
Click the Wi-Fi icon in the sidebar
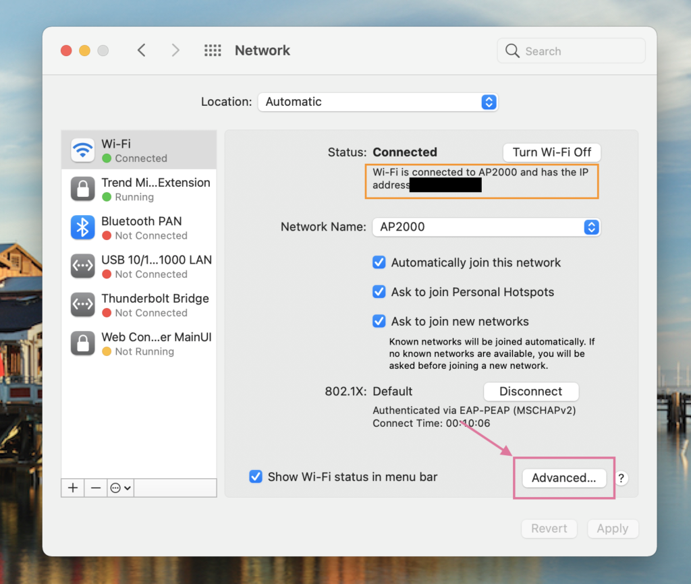(x=83, y=150)
